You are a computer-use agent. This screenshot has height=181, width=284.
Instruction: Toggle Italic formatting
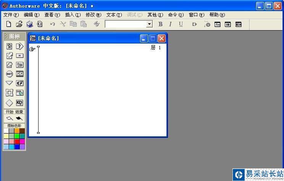170,24
